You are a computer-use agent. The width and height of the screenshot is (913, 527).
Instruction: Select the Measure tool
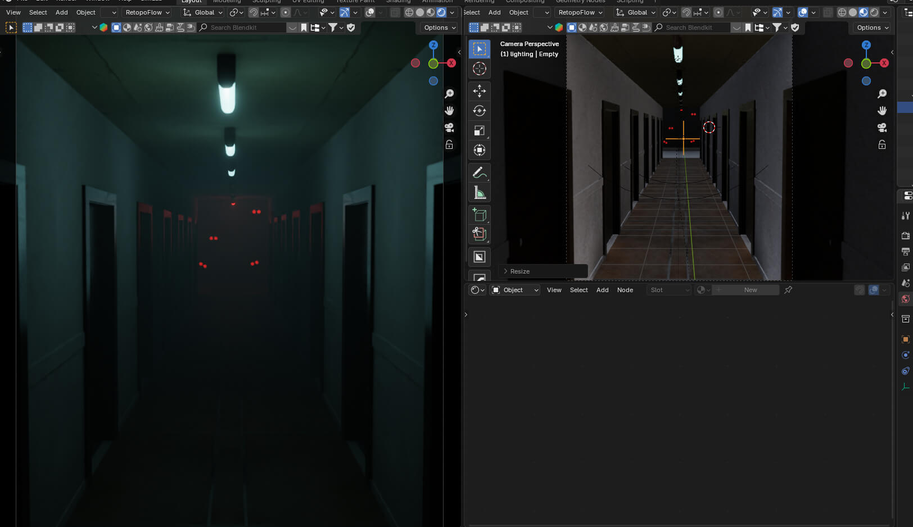(479, 193)
